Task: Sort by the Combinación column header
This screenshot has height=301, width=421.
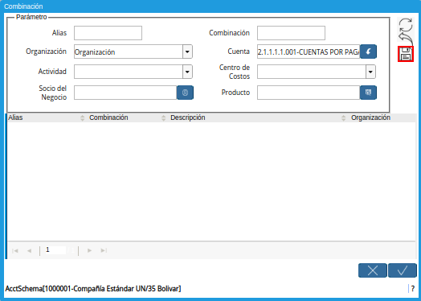Action: coord(127,118)
